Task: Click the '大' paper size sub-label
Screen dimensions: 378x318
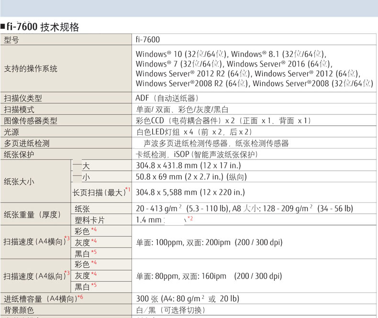Action: [86, 166]
